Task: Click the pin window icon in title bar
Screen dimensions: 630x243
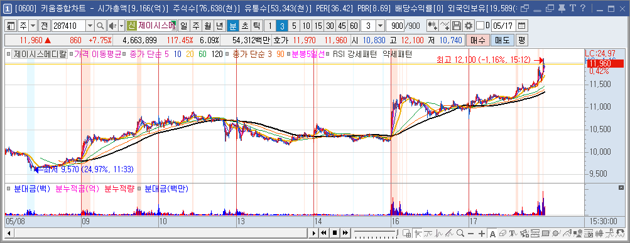Action: tap(562, 8)
